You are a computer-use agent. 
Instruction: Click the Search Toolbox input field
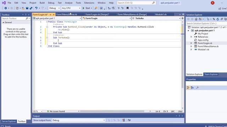pos(14,19)
